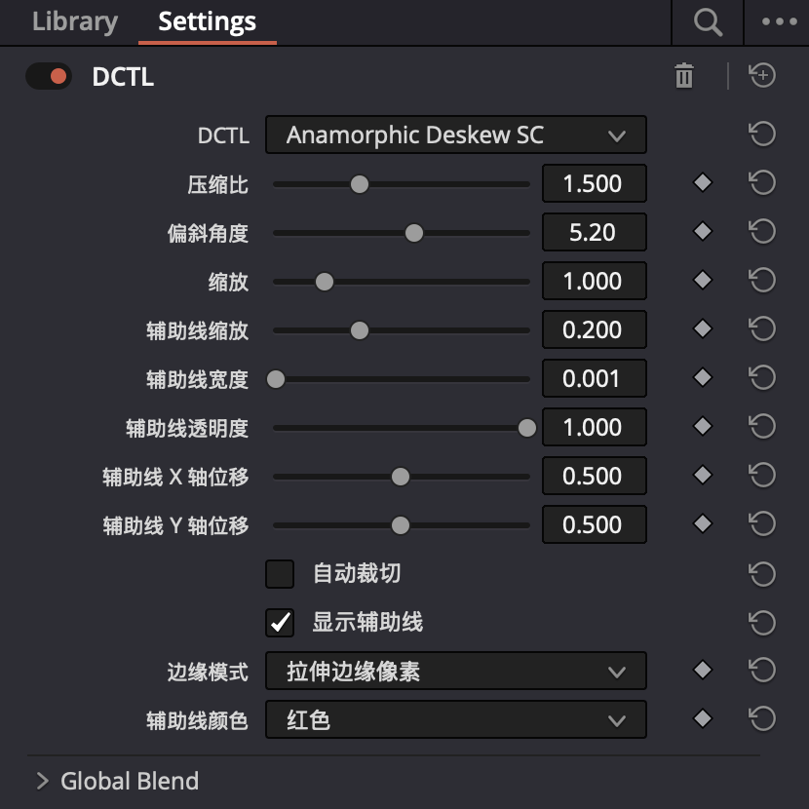Switch to the Library tab
Image resolution: width=809 pixels, height=809 pixels.
click(x=74, y=21)
